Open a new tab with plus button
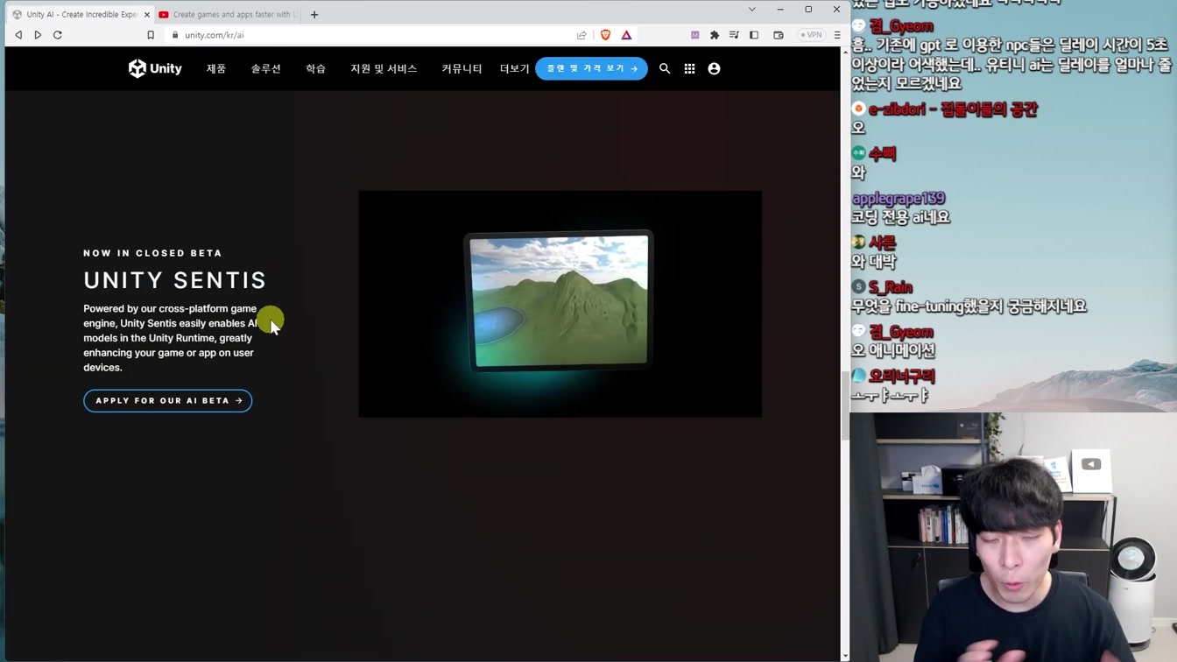 (x=314, y=14)
